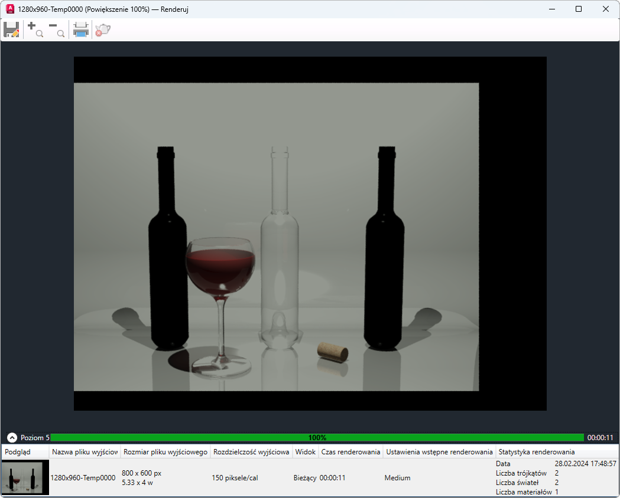Click the date 28.02.2024 17:48:57 value
620x498 pixels.
click(x=585, y=464)
